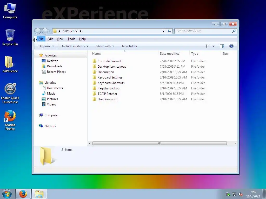The width and height of the screenshot is (266, 199).
Task: Select Downloads under Favorites
Action: tap(55, 66)
